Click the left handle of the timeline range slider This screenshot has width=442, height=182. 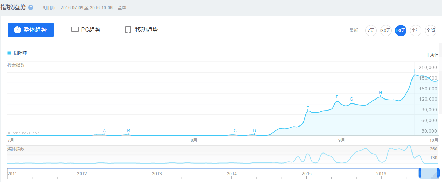point(420,173)
